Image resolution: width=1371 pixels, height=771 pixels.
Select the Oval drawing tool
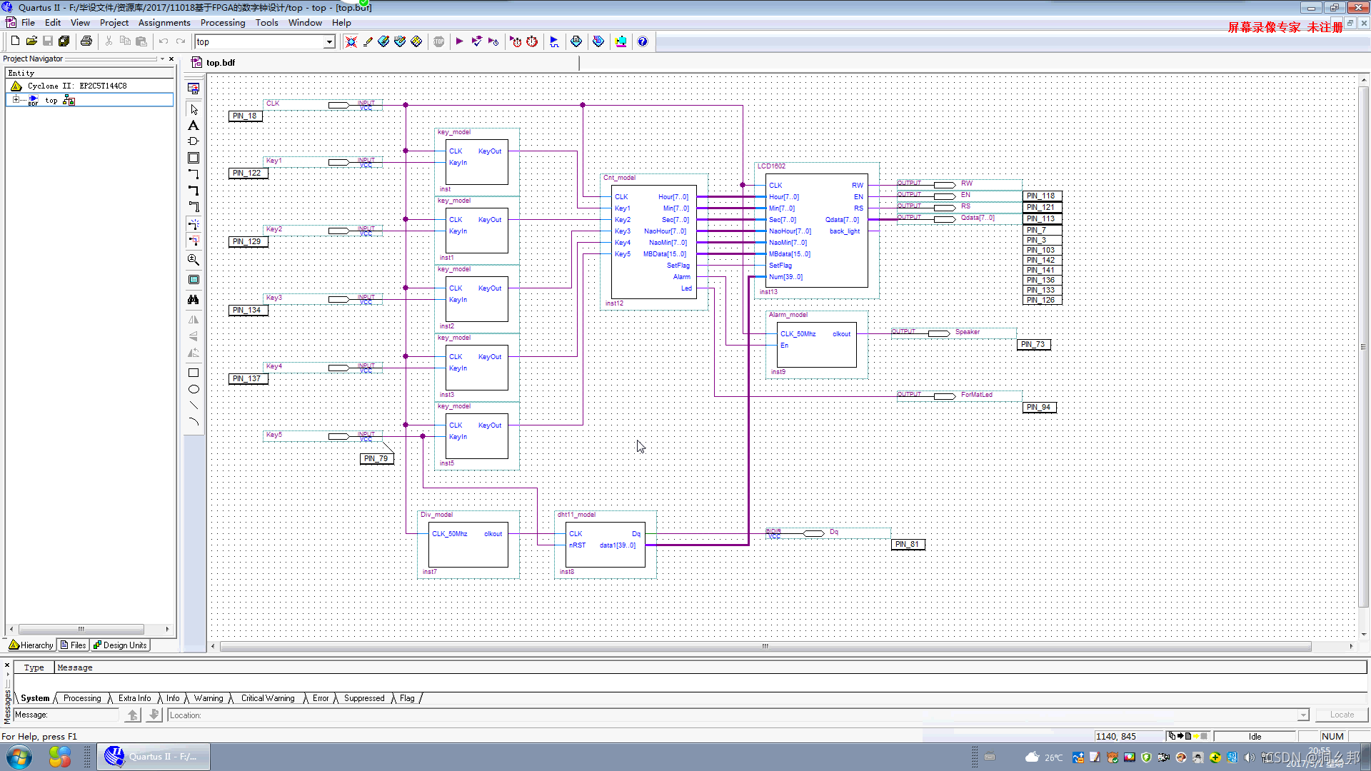(194, 390)
